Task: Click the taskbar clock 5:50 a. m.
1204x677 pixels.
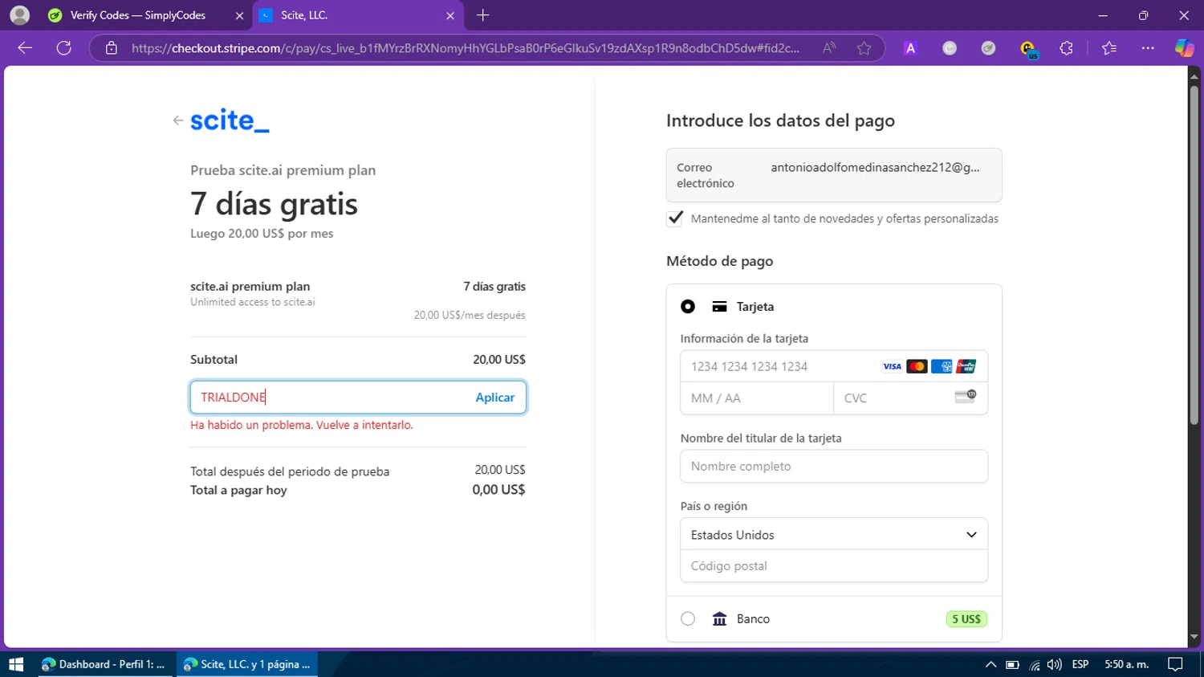Action: [x=1127, y=664]
